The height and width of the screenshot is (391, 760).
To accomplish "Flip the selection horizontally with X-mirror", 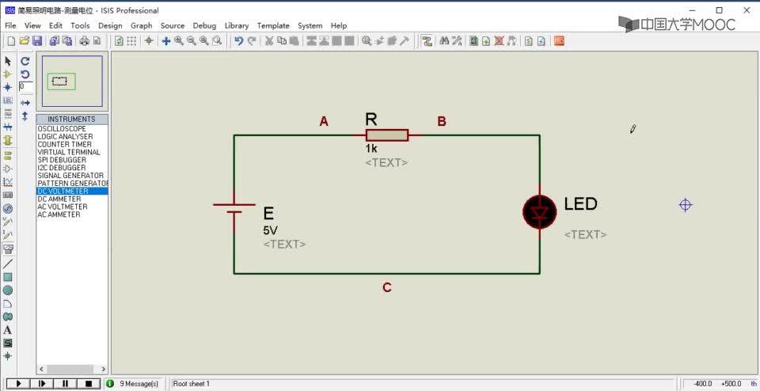I will click(x=25, y=103).
